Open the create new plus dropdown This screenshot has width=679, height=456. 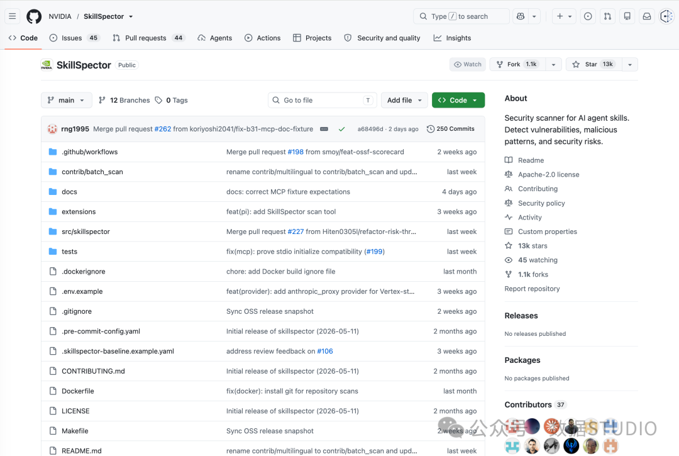point(564,16)
